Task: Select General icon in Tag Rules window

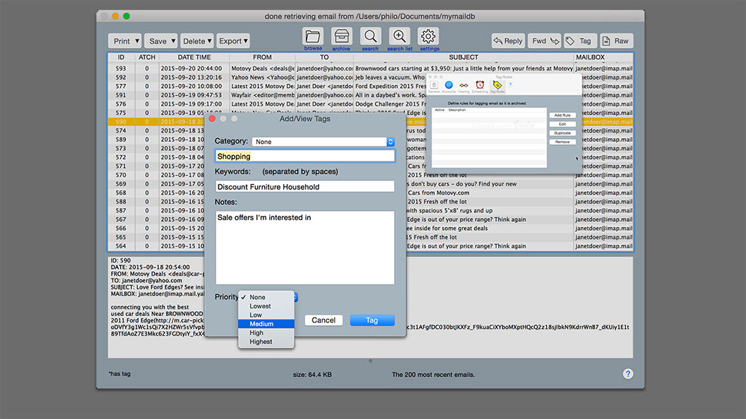Action: coord(434,85)
